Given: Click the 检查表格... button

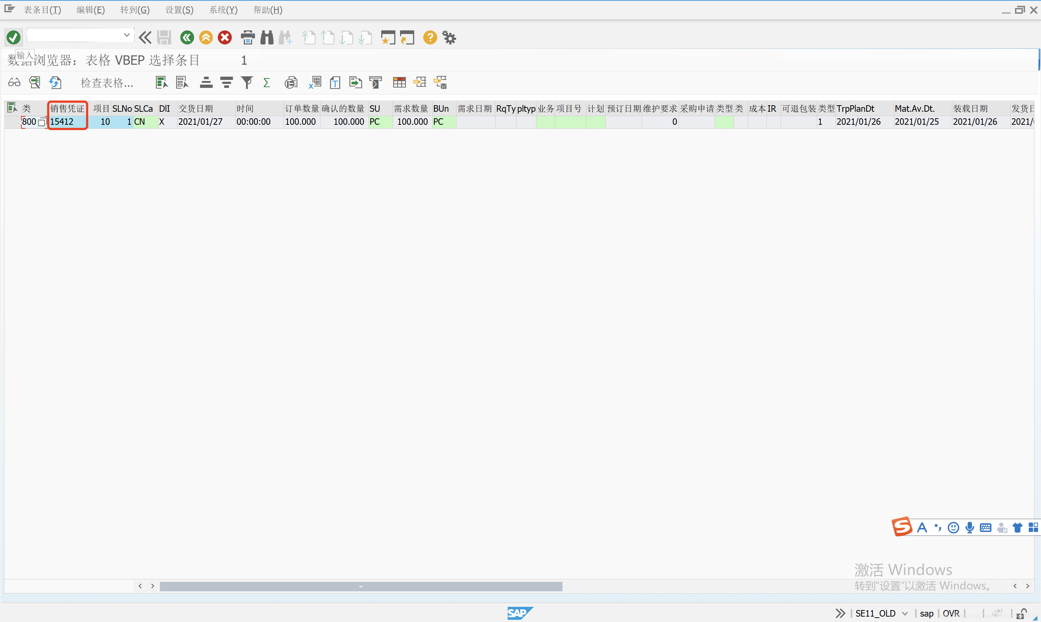Looking at the screenshot, I should 106,82.
